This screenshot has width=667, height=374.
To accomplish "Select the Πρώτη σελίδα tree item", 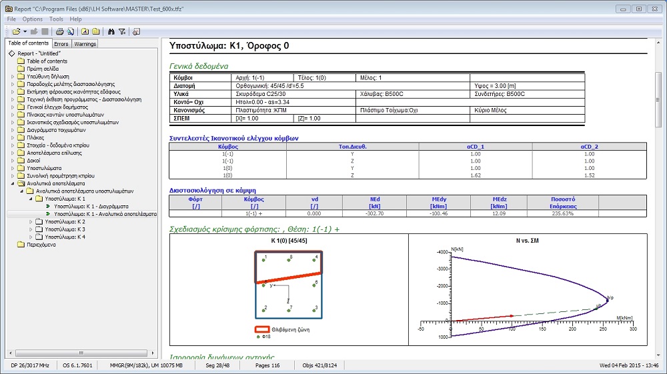I will click(x=41, y=69).
